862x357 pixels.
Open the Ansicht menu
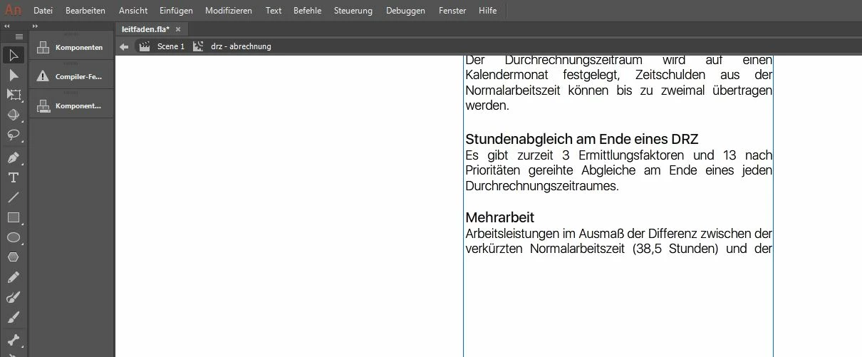pos(133,11)
